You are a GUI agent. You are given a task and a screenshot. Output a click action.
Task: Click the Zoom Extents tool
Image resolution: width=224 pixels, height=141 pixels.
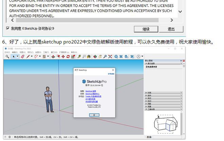[110, 57]
